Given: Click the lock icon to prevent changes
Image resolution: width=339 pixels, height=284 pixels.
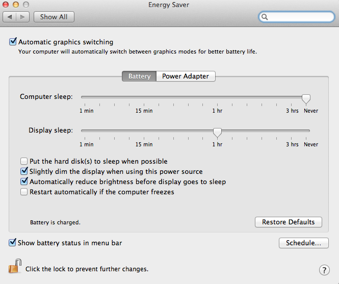Looking at the screenshot, I should tap(15, 266).
